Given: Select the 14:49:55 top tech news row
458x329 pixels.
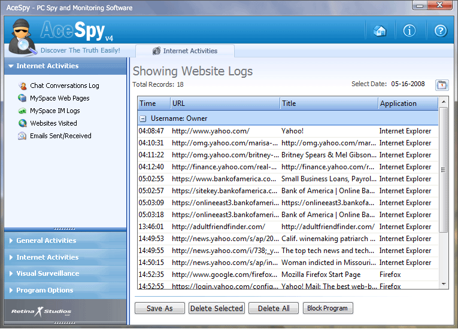Looking at the screenshot, I should (288, 251).
